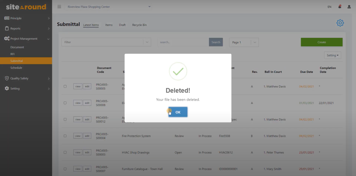View submittal PROJ005-S00012

(x=78, y=119)
